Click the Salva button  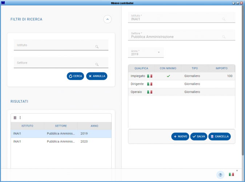pyautogui.click(x=198, y=136)
